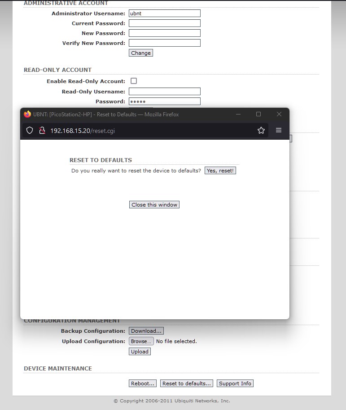346x410 pixels.
Task: Bookmark this page with the star icon
Action: click(x=261, y=130)
